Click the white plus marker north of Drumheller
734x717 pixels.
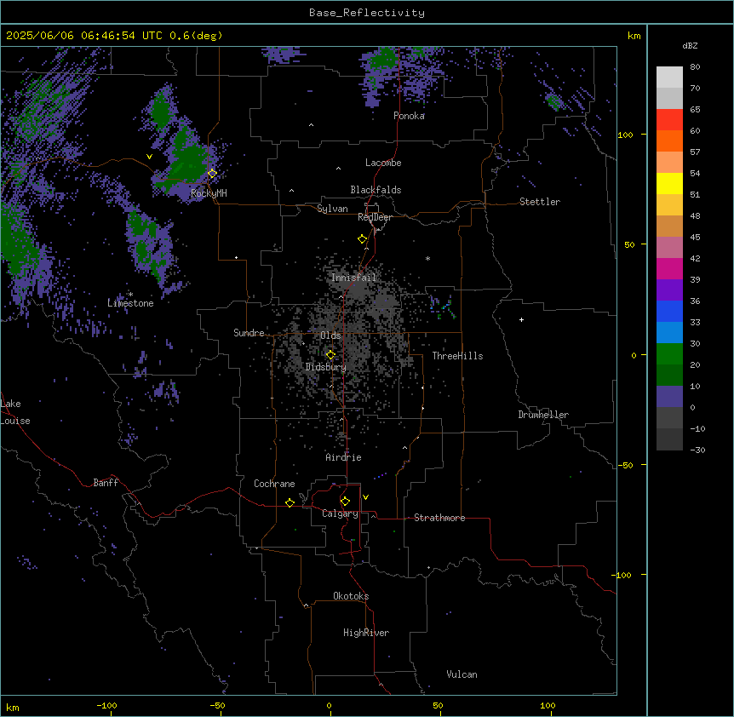pyautogui.click(x=521, y=319)
